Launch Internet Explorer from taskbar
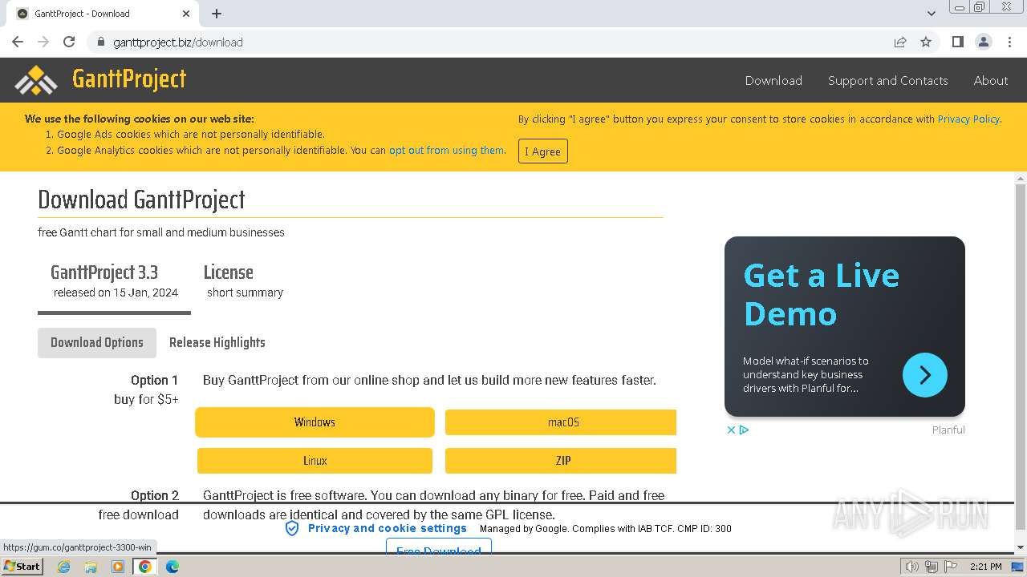1027x577 pixels. click(63, 567)
